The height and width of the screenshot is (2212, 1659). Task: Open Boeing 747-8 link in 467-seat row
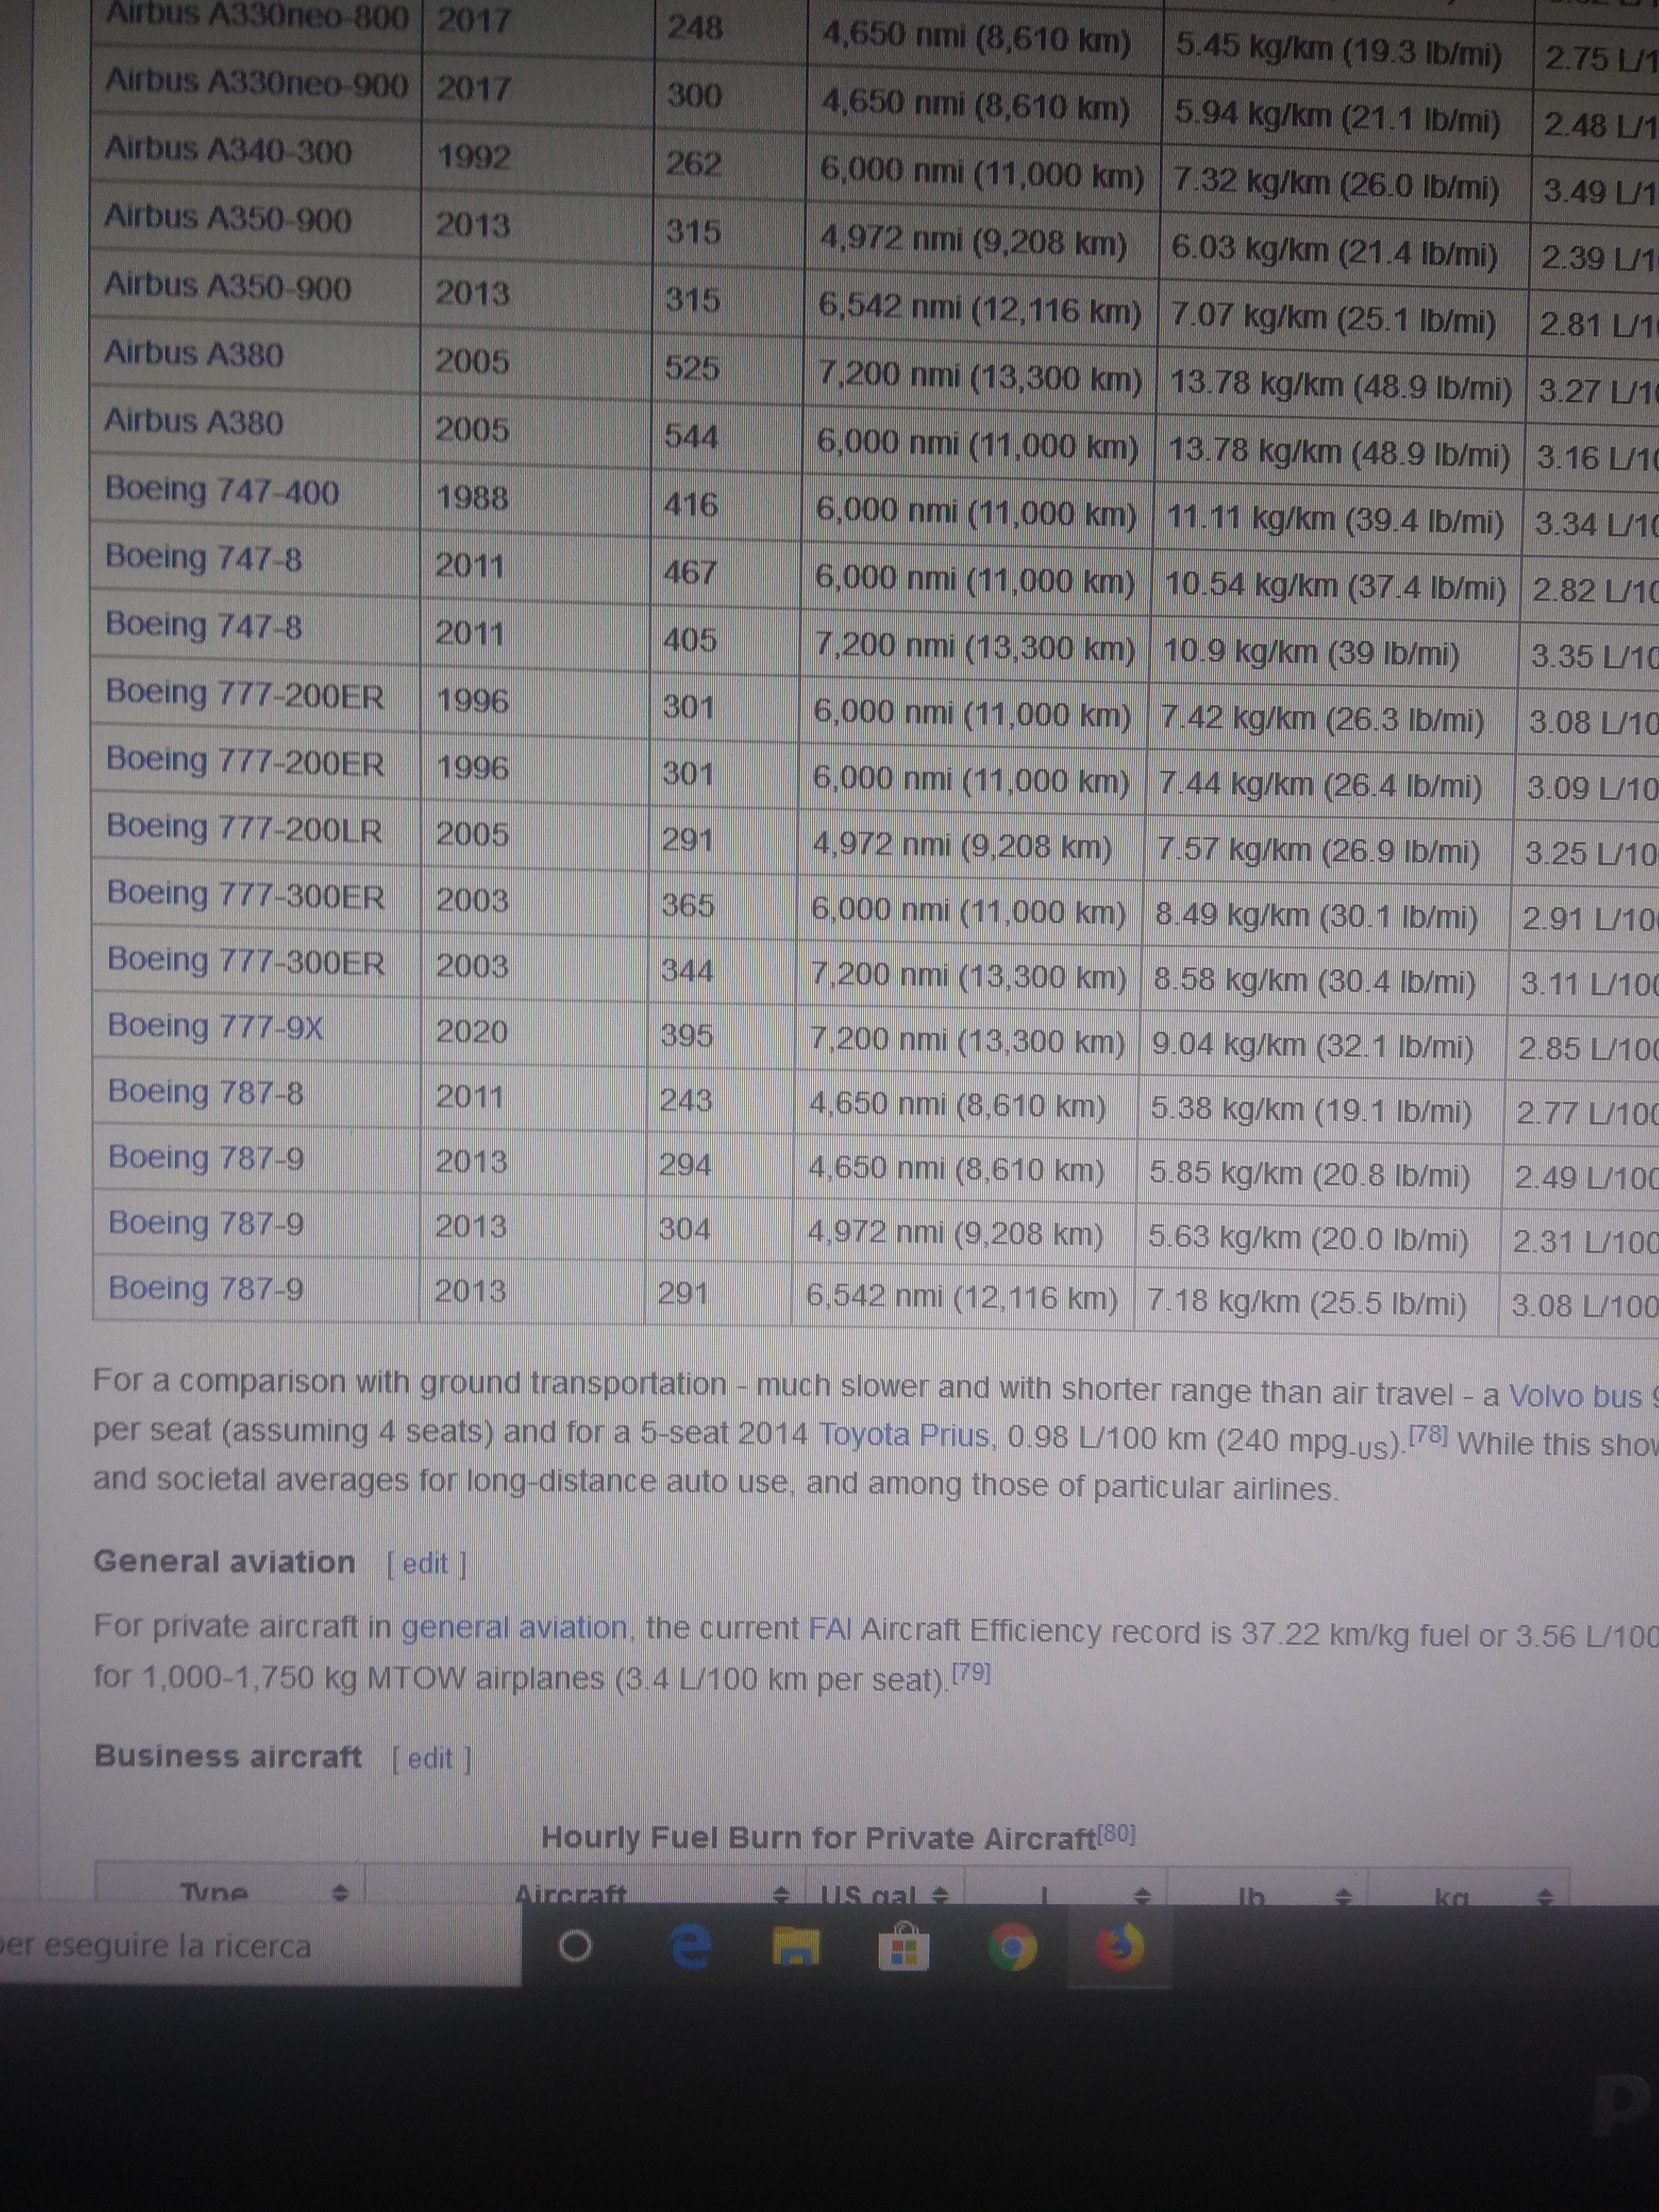204,557
